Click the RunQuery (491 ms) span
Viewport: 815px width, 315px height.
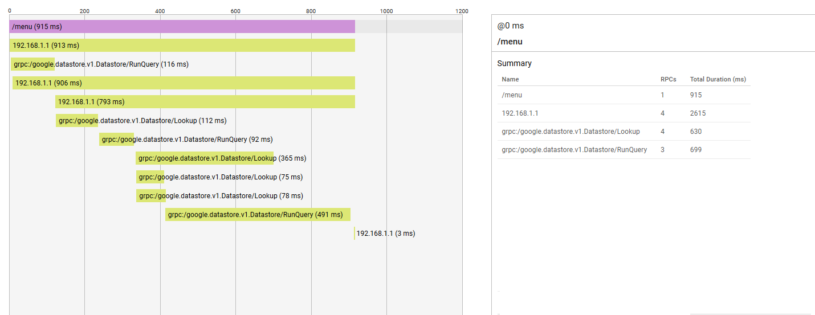click(258, 215)
